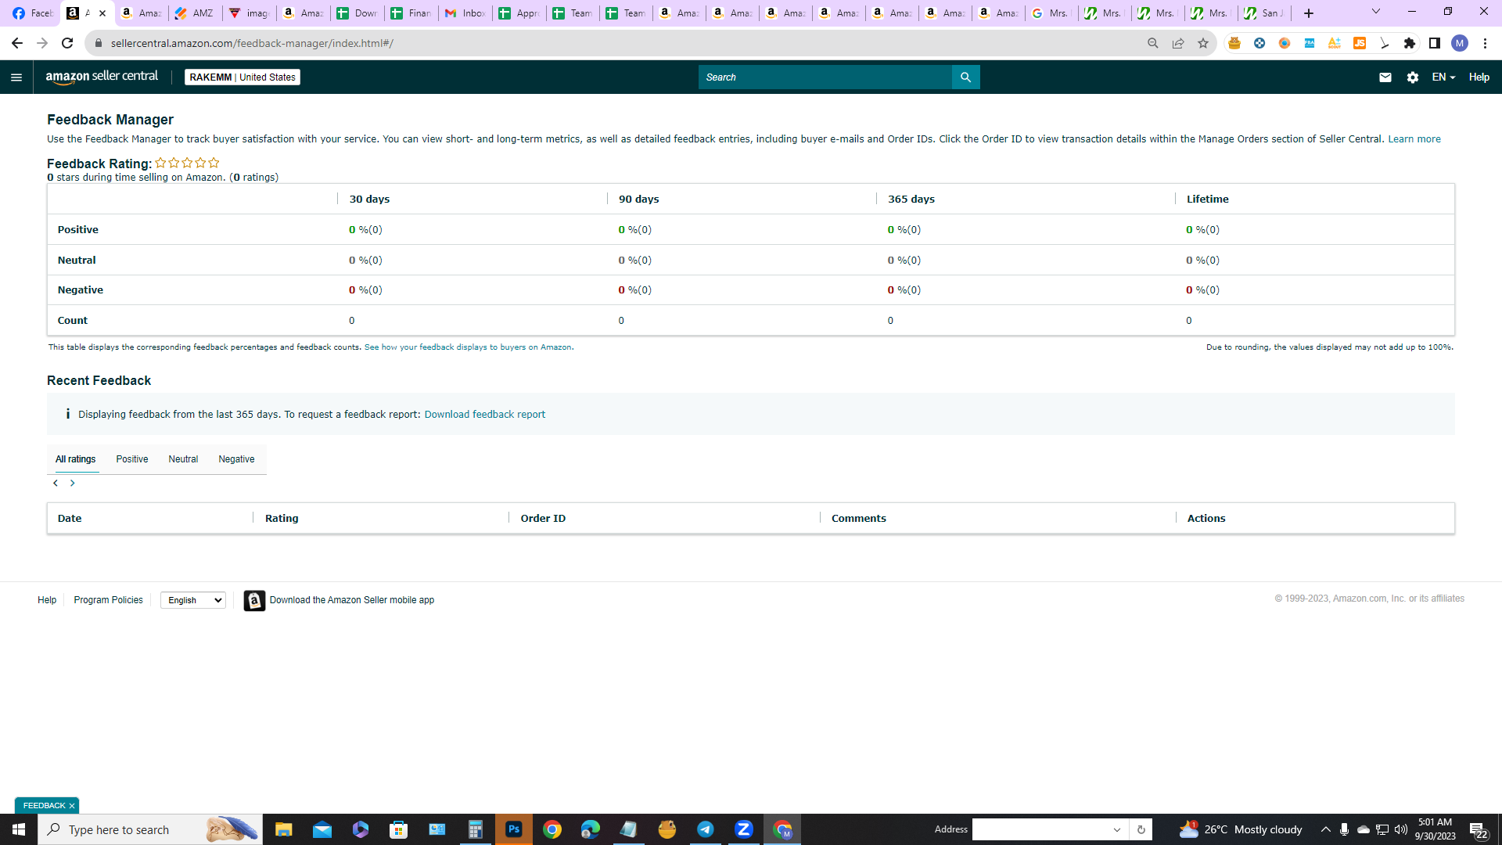Switch to the Neutral tab
This screenshot has height=845, width=1502.
[183, 459]
